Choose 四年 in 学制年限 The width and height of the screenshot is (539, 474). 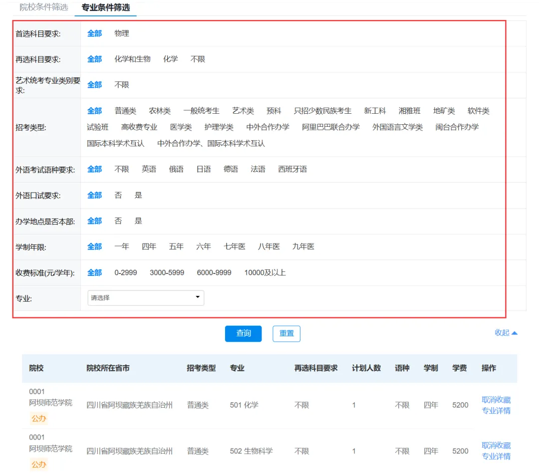[149, 246]
